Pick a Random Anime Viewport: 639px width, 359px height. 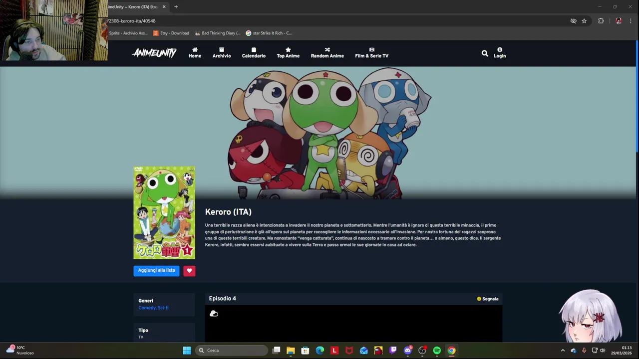coord(327,53)
